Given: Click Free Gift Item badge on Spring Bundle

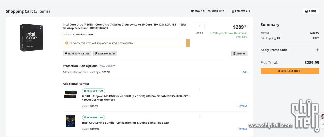Looking at the screenshot, I should [x=93, y=118].
